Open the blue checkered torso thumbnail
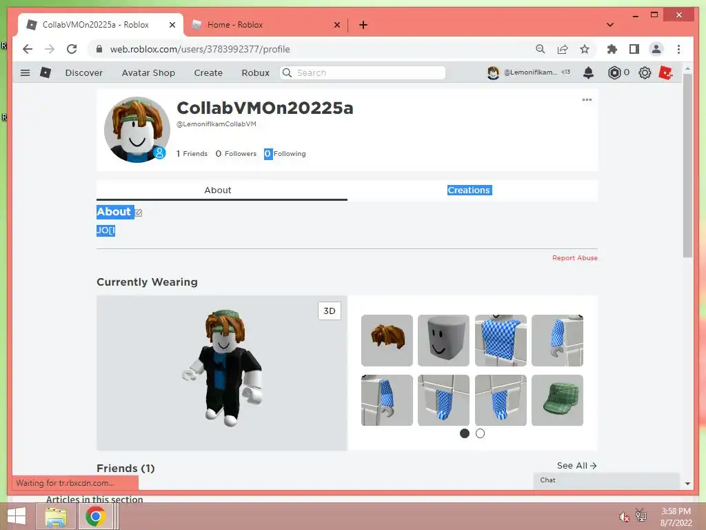The image size is (706, 530). [x=501, y=340]
